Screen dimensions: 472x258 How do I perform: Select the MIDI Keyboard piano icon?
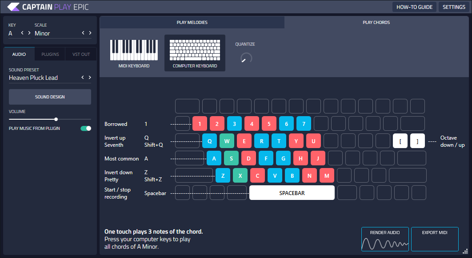[134, 50]
